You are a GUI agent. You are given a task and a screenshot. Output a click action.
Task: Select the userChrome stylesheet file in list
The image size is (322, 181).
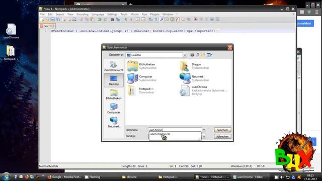pyautogui.click(x=203, y=90)
